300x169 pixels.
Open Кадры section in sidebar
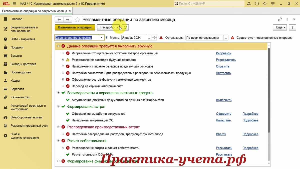(x=26, y=81)
